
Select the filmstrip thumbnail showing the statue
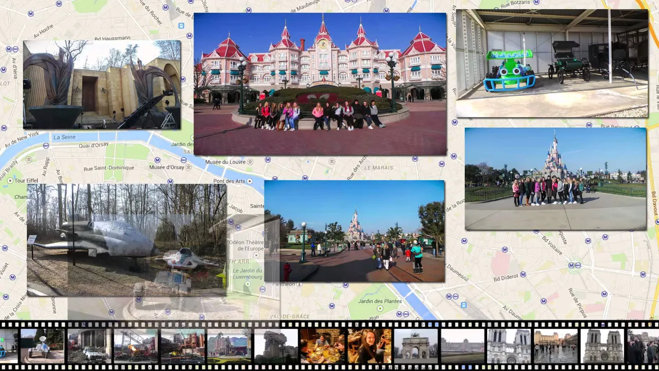[229, 346]
